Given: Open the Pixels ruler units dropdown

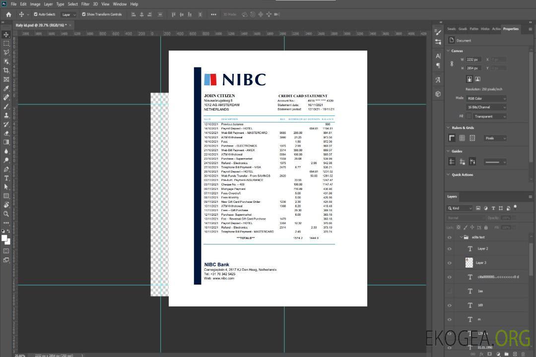Looking at the screenshot, I should pyautogui.click(x=495, y=138).
